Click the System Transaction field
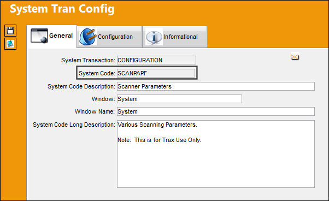329x201 pixels. click(156, 60)
